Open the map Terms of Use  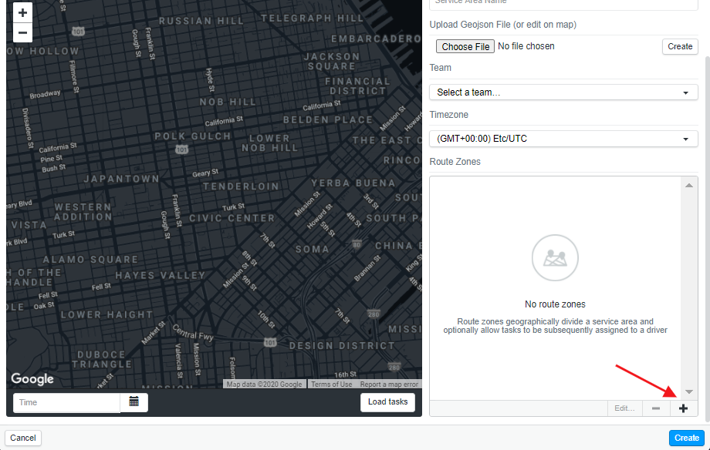[331, 385]
